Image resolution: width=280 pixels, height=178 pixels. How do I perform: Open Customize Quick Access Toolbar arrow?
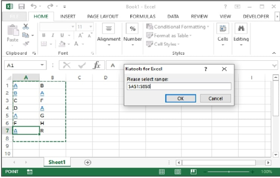(64, 7)
